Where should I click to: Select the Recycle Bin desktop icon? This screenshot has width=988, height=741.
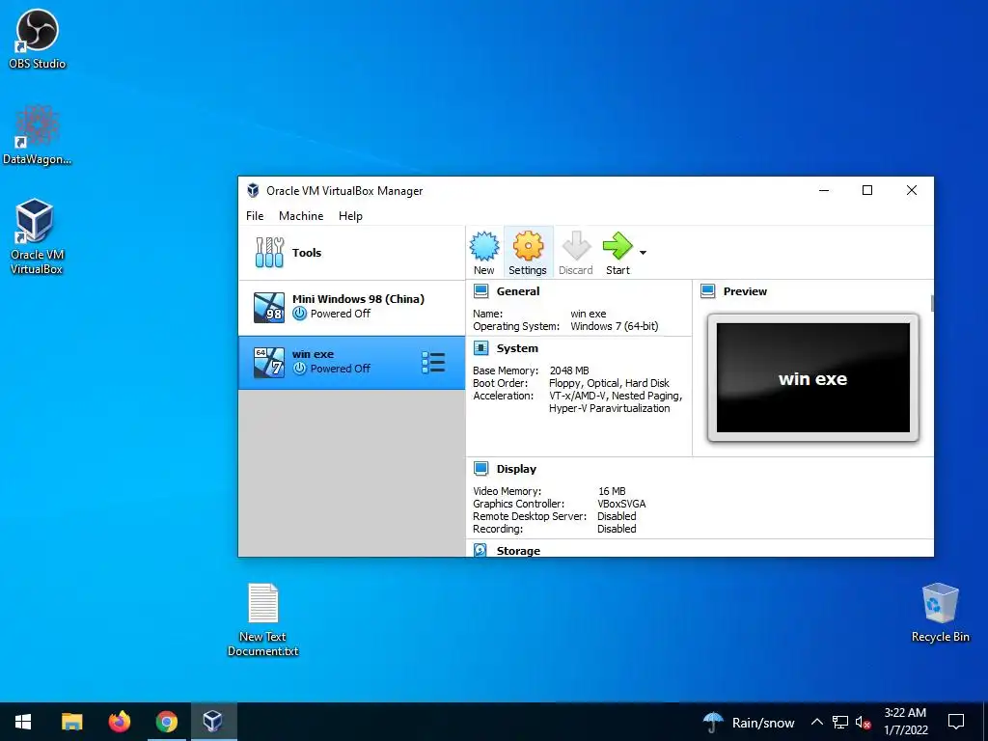pyautogui.click(x=940, y=613)
